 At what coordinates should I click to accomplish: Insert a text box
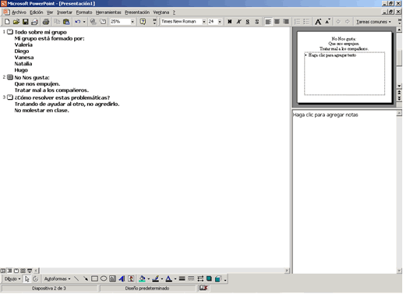[112, 279]
